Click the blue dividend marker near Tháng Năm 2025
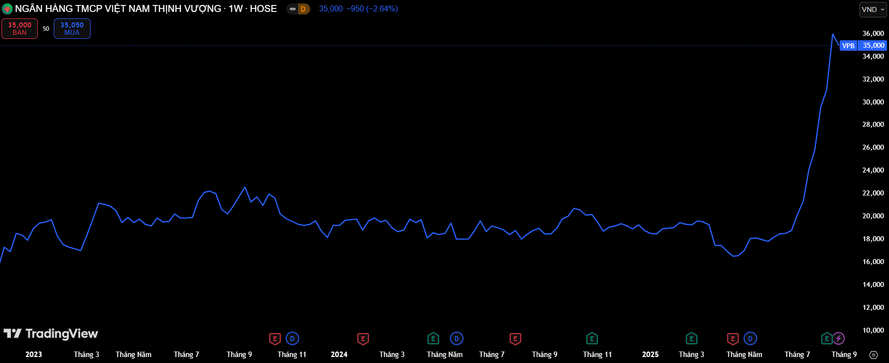 (x=750, y=339)
